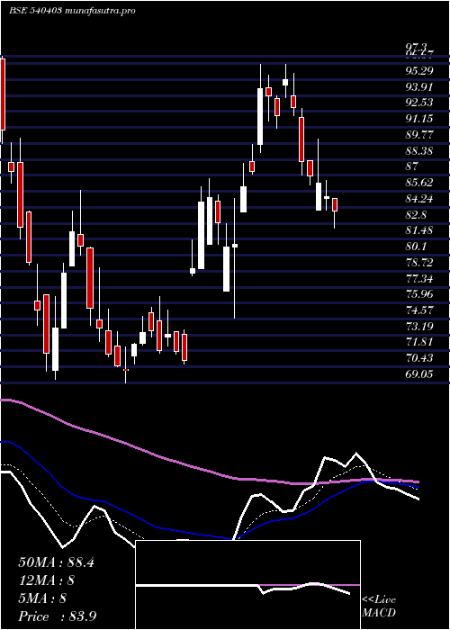450x630 pixels.
Task: Click the 87 price axis label
Action: coord(412,166)
